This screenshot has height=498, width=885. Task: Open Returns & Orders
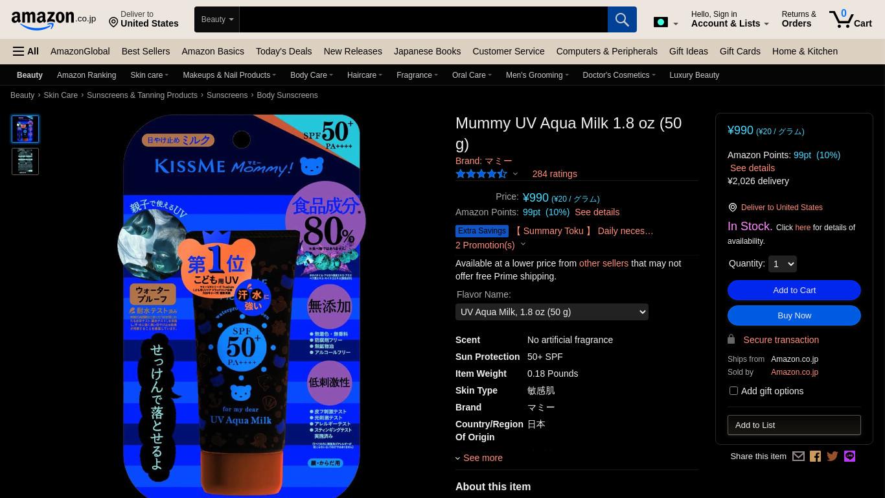click(x=799, y=19)
